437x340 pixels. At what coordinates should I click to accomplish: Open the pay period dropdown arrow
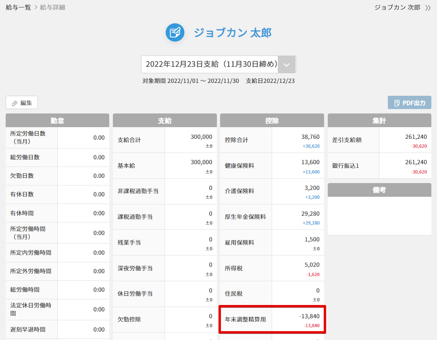click(x=287, y=64)
